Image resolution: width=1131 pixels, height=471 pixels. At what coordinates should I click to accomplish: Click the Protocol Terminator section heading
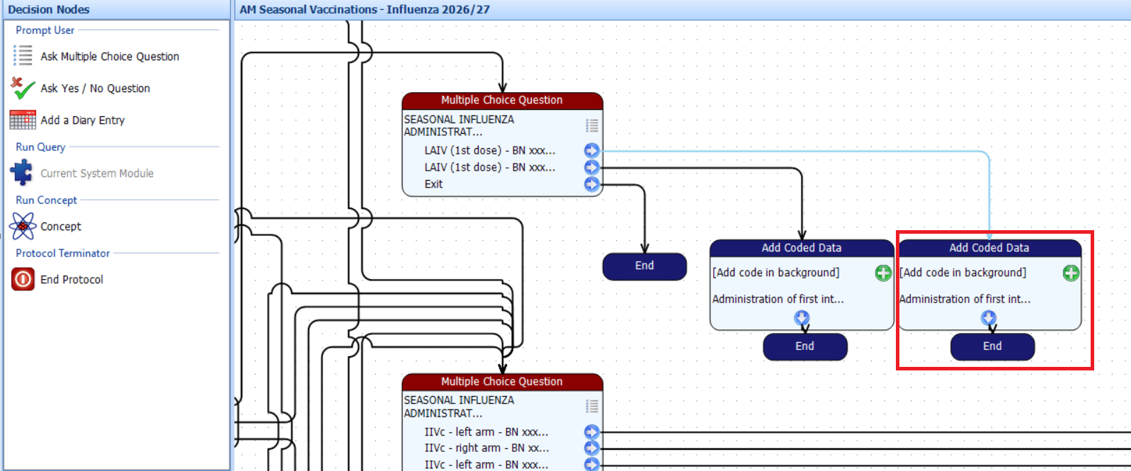coord(63,254)
